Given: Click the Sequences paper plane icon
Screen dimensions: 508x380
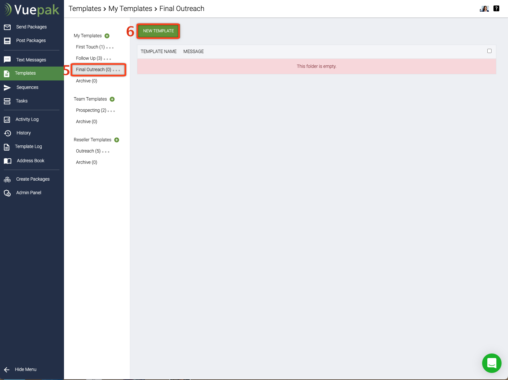Looking at the screenshot, I should click(x=7, y=88).
